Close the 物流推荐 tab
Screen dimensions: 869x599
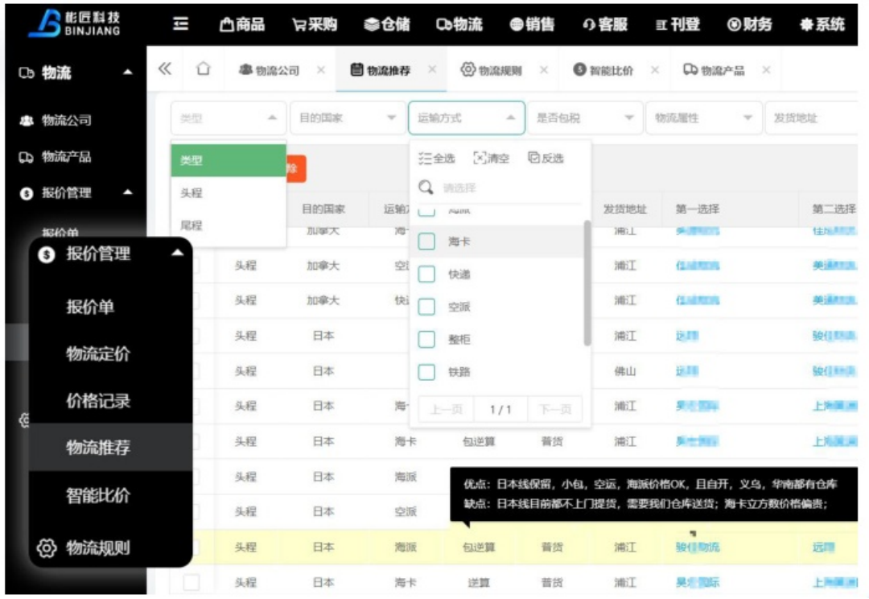point(432,69)
